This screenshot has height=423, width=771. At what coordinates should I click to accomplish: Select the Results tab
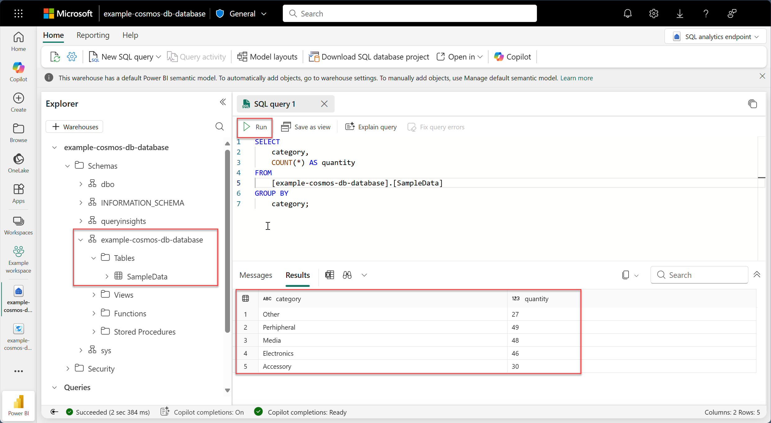point(297,275)
